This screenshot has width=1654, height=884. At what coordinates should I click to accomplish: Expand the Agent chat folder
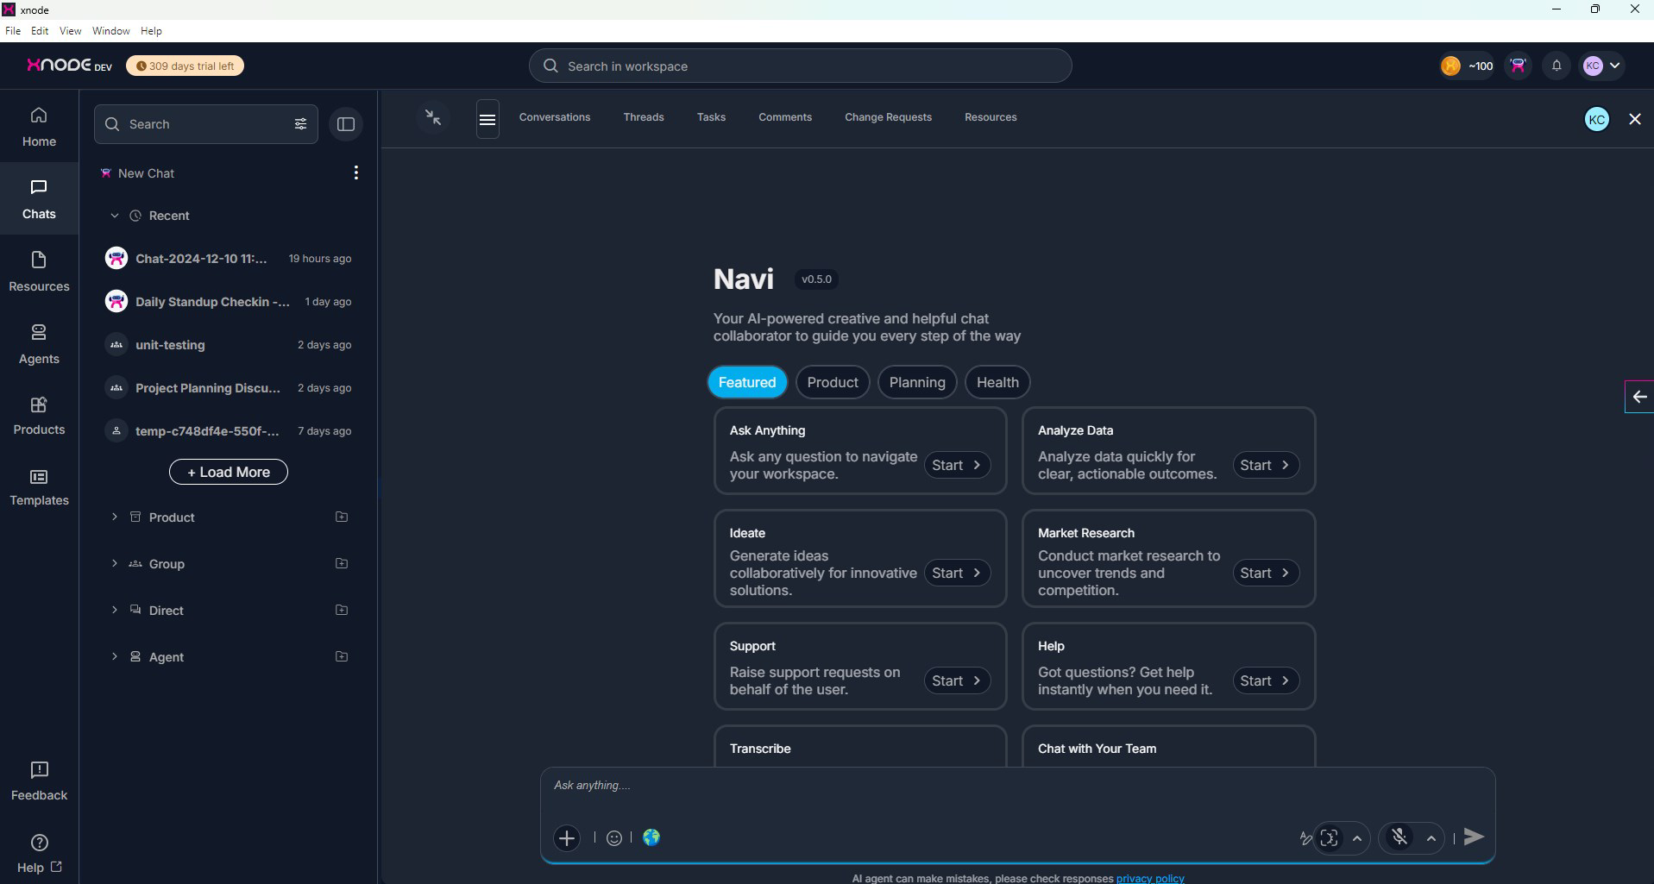pos(114,656)
